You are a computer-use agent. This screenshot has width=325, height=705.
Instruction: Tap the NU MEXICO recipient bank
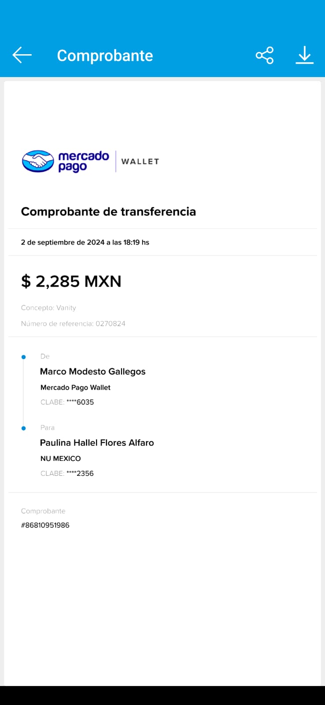pos(60,459)
